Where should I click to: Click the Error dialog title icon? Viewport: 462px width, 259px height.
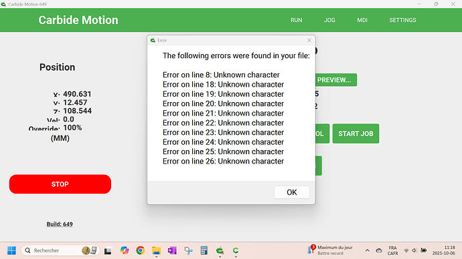click(x=153, y=40)
